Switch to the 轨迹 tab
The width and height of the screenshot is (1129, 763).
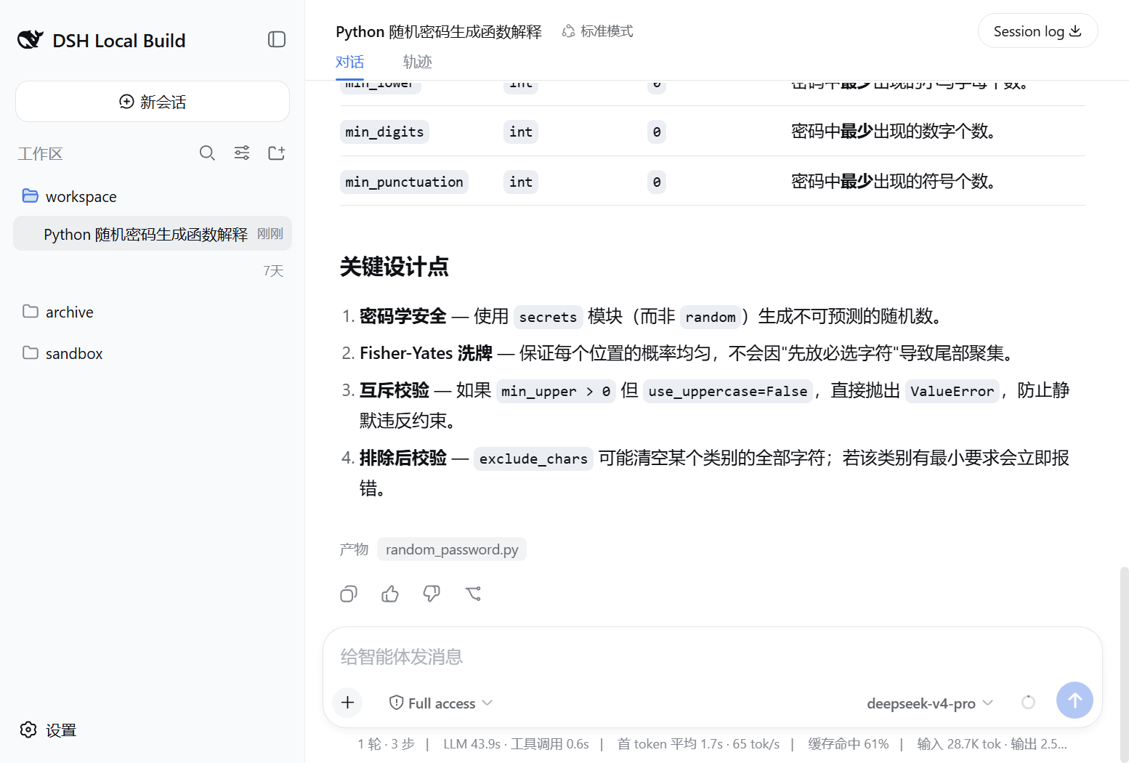[417, 62]
